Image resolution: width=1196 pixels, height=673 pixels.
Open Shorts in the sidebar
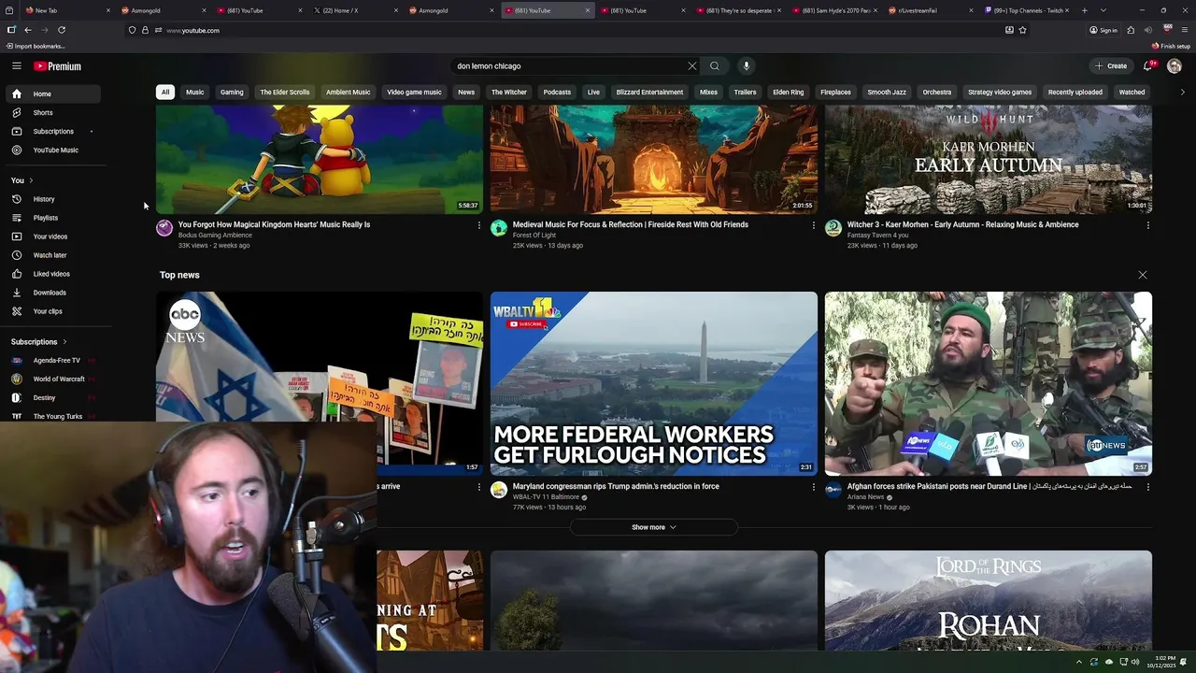51,112
